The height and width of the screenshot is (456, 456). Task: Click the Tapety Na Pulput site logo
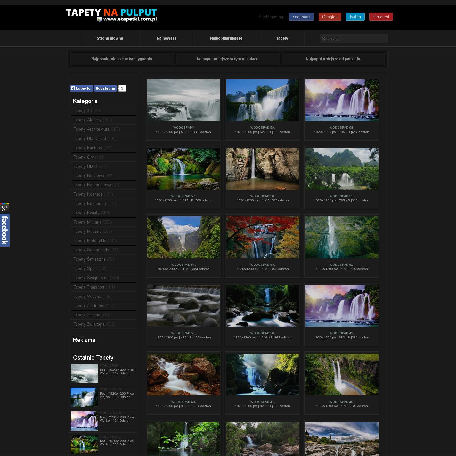click(111, 15)
